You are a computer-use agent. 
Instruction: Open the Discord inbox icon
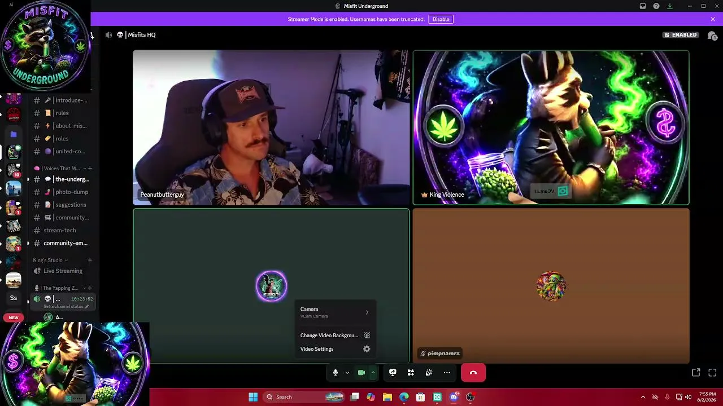tap(643, 6)
